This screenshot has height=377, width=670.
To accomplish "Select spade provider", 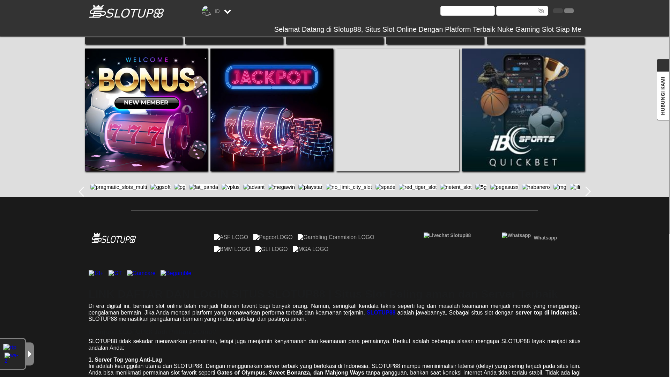I will pyautogui.click(x=385, y=187).
